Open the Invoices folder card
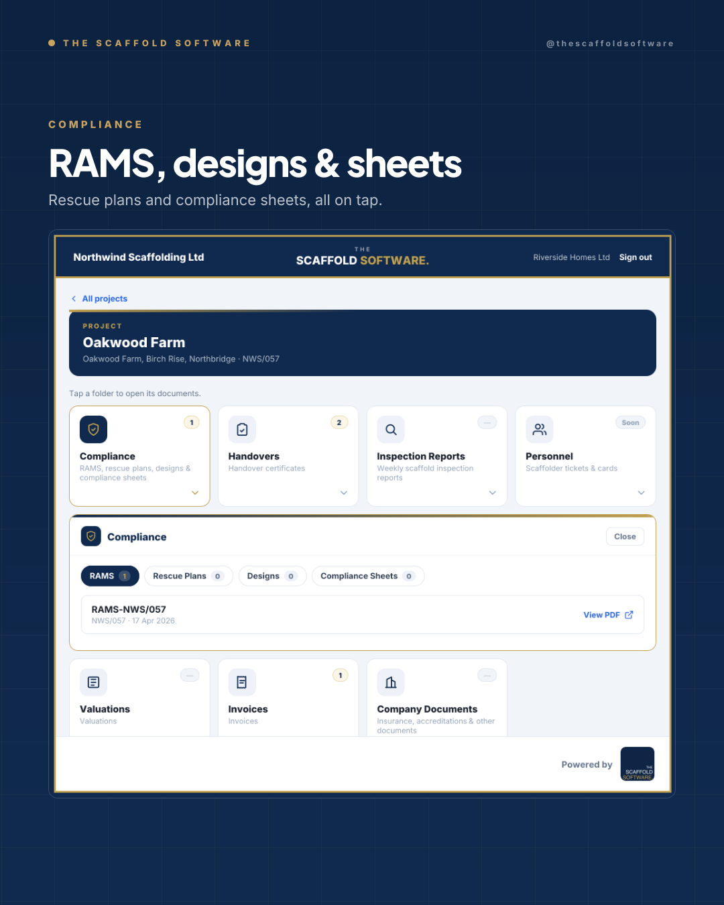Screen dimensions: 724x905 (x=288, y=698)
